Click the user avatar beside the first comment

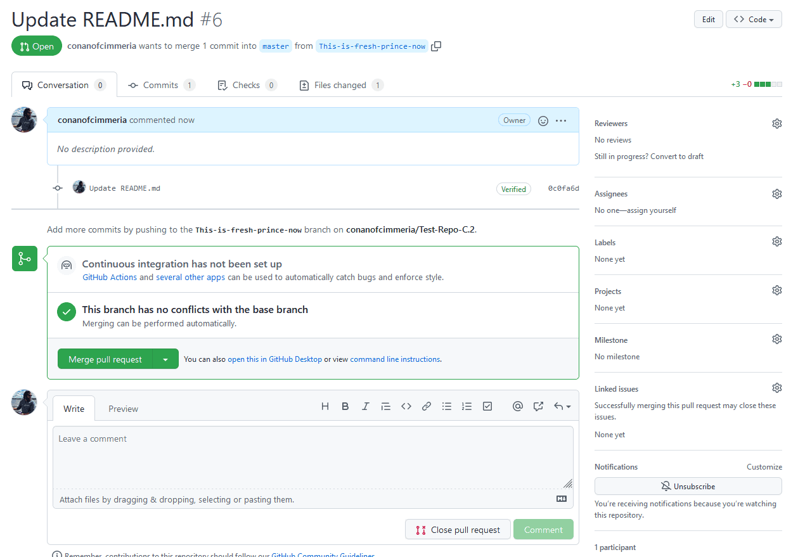coord(24,120)
